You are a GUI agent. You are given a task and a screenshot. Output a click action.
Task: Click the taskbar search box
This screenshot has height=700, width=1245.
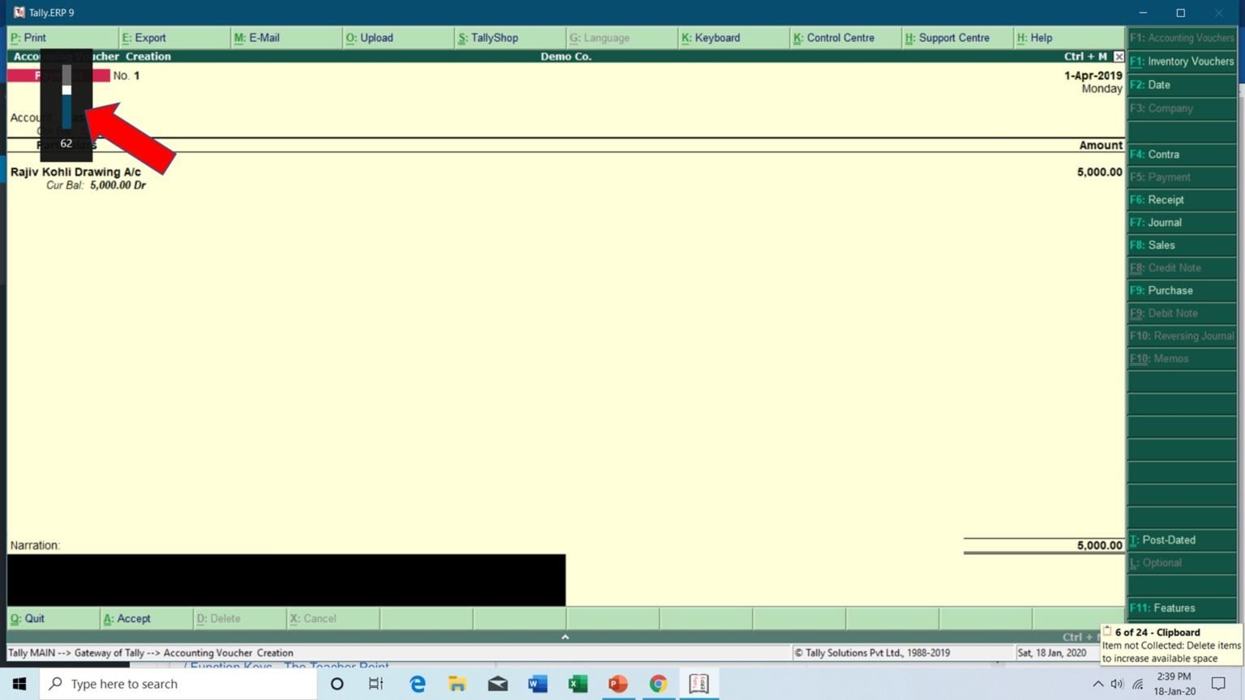click(x=178, y=684)
